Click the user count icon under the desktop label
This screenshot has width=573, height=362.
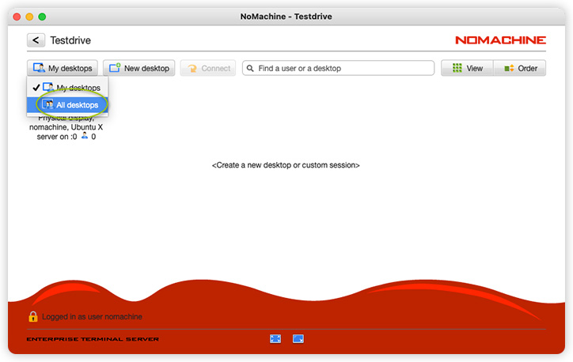click(85, 136)
